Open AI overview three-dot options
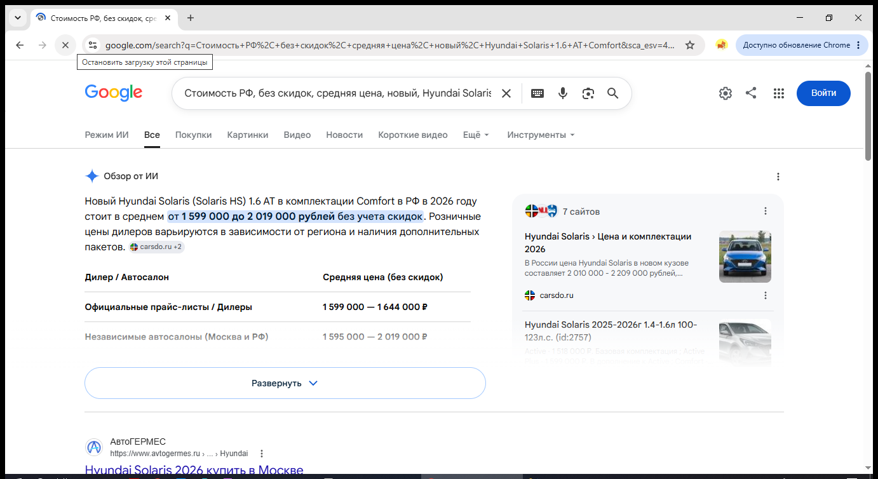This screenshot has height=479, width=878. coord(778,177)
